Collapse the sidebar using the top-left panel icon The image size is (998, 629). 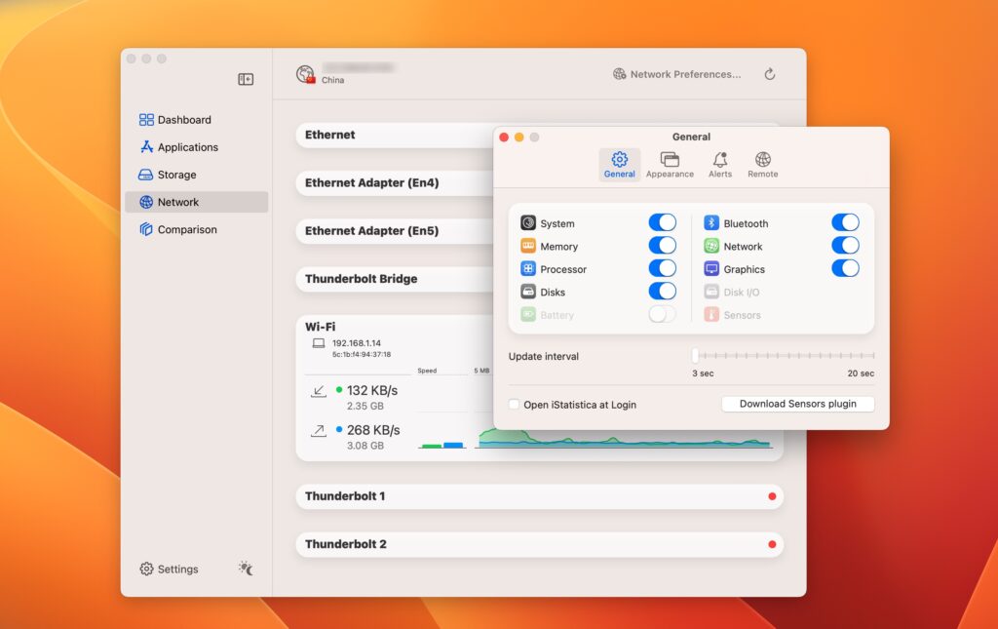click(246, 77)
